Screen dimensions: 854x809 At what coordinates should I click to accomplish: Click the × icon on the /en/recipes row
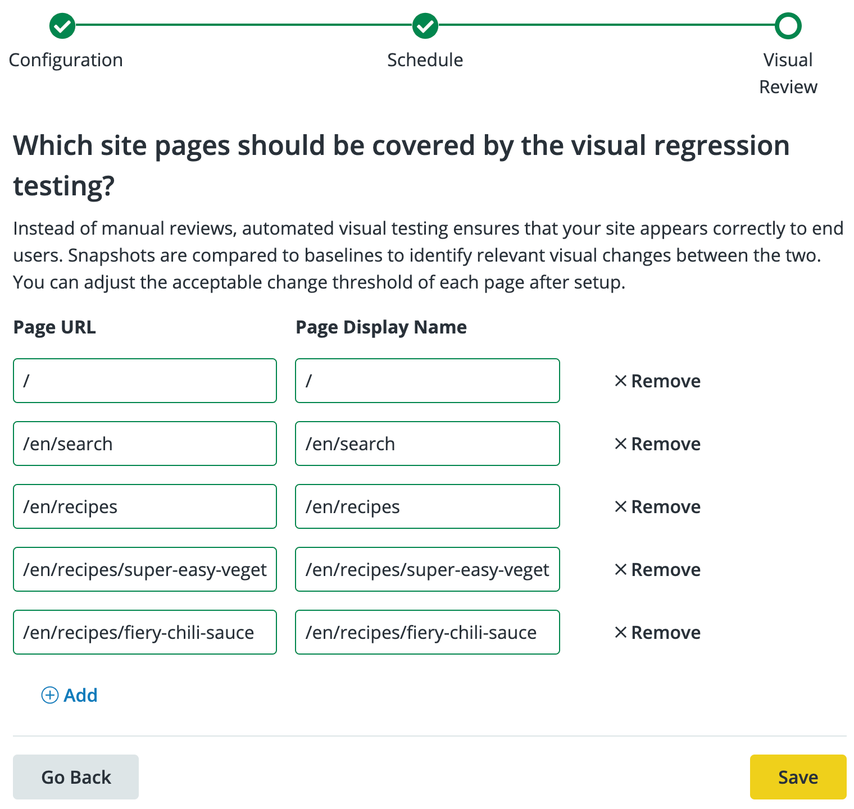click(621, 506)
